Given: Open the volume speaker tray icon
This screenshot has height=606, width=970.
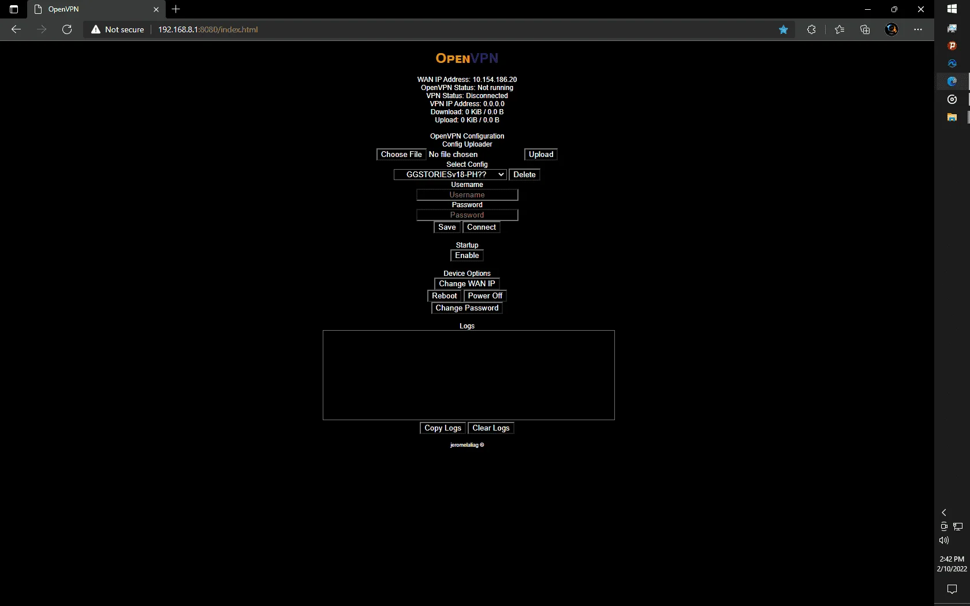Looking at the screenshot, I should [944, 541].
